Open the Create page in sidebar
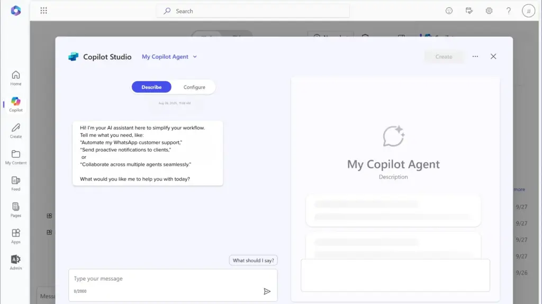 click(x=16, y=130)
